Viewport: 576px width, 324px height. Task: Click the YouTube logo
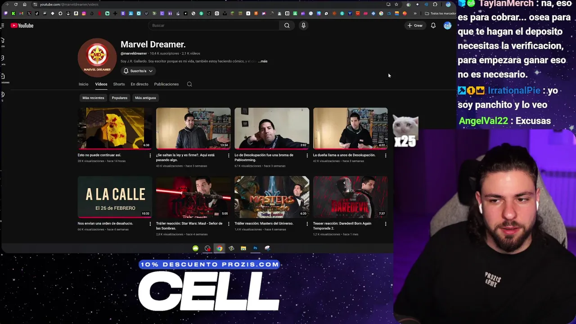click(22, 26)
